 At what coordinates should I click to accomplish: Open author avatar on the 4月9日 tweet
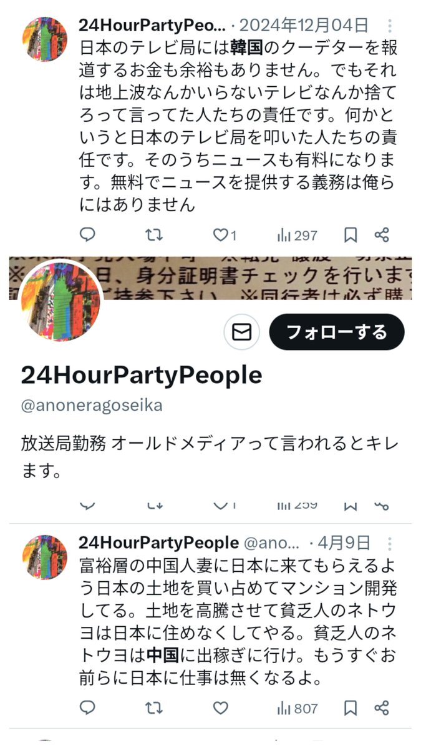[x=45, y=556]
